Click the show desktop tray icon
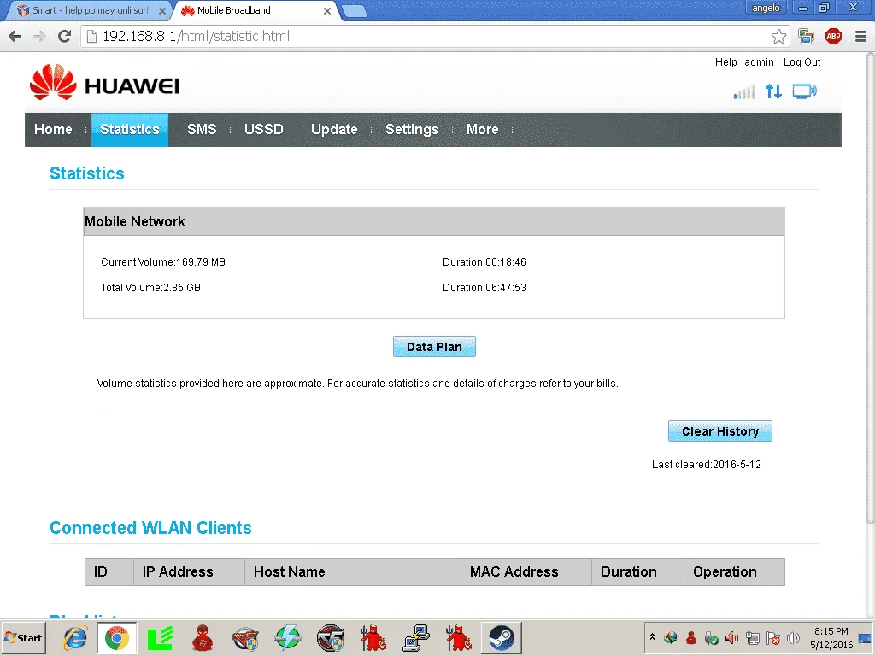 tap(865, 637)
